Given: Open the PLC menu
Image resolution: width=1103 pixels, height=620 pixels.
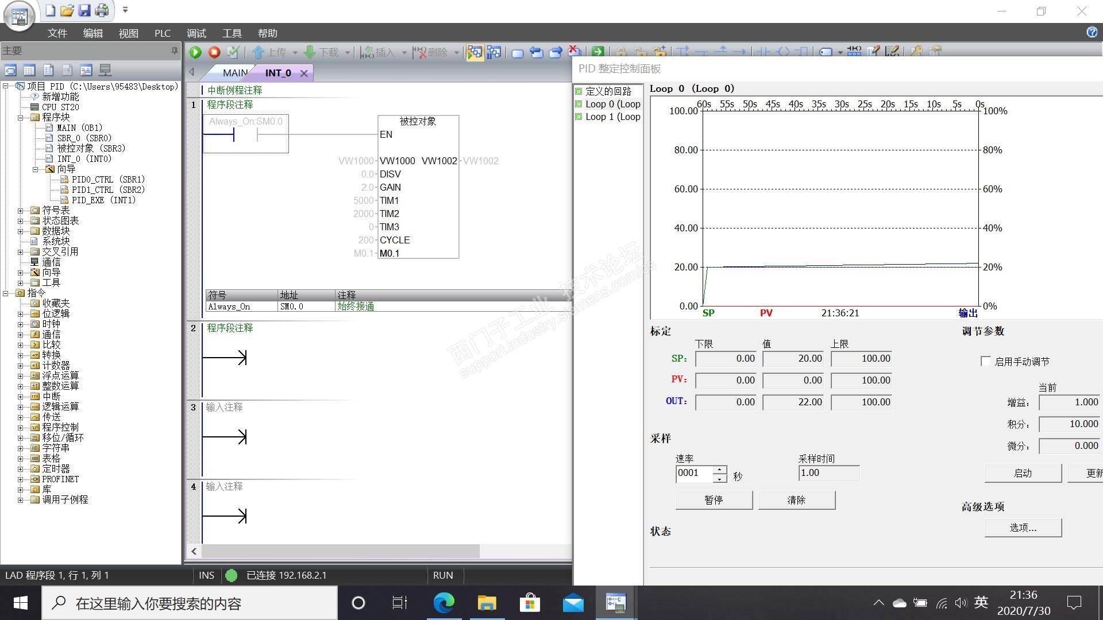Looking at the screenshot, I should (x=162, y=33).
